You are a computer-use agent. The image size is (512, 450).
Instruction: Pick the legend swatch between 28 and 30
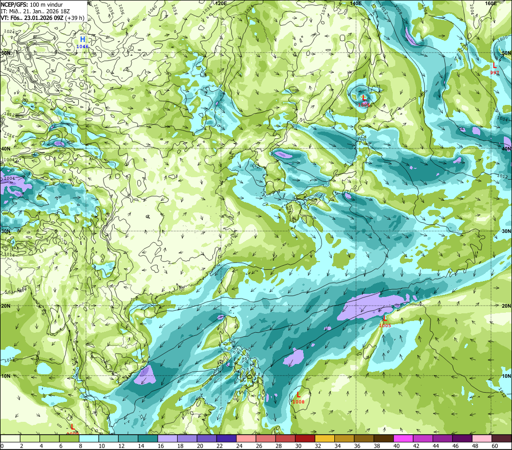tap(285, 438)
